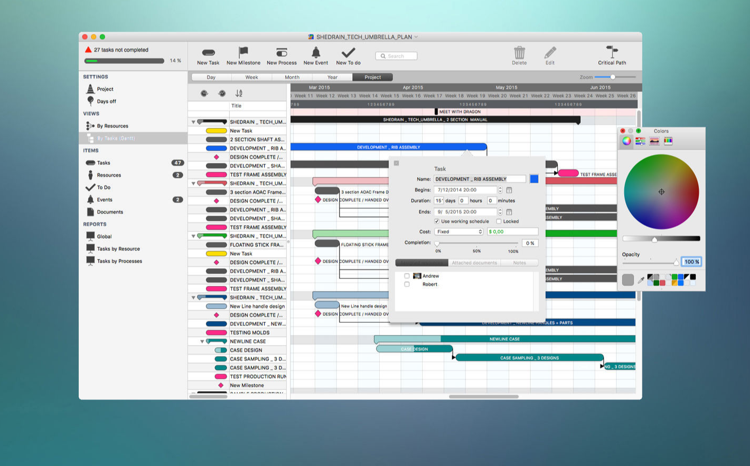Open the calendar picker beside Ends date

[509, 212]
